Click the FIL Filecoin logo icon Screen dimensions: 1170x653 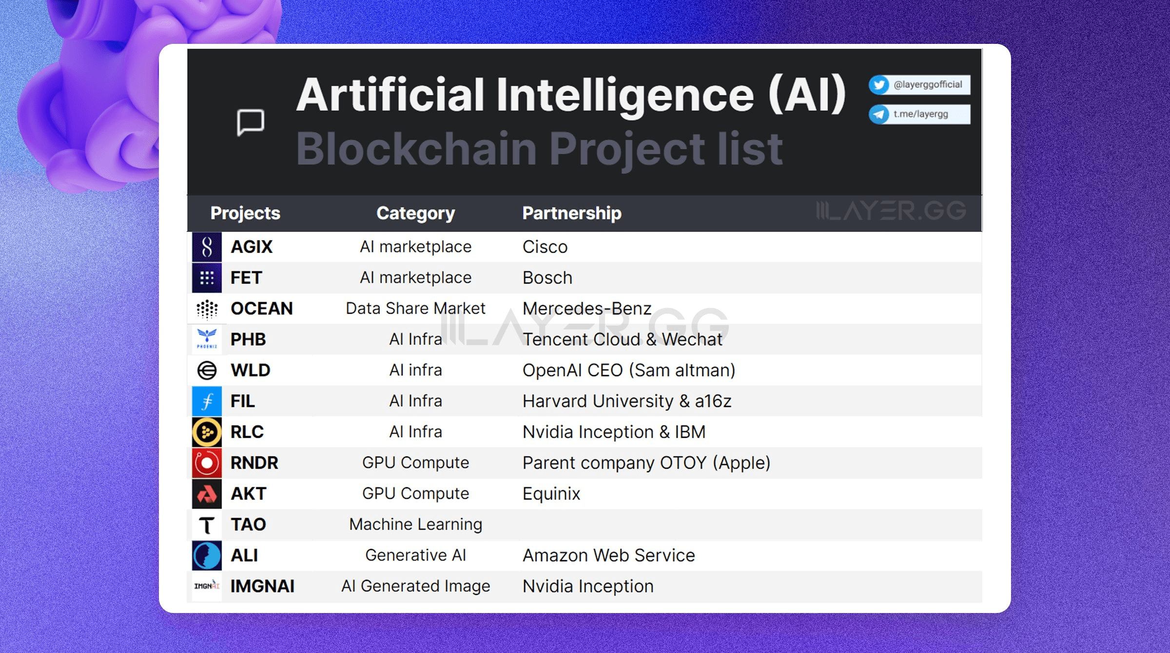point(207,401)
